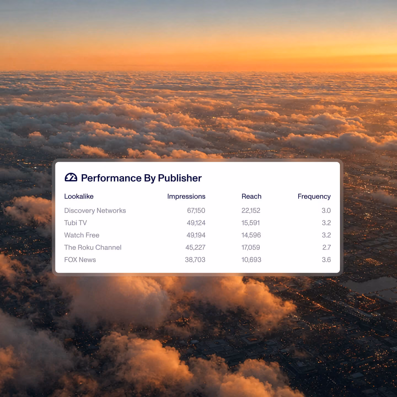Click Roku Channel frequency value 2.7
Image resolution: width=397 pixels, height=397 pixels.
327,247
